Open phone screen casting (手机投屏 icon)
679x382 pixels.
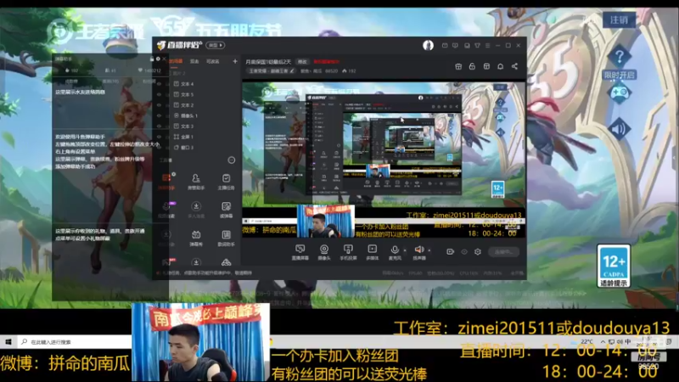pos(348,251)
